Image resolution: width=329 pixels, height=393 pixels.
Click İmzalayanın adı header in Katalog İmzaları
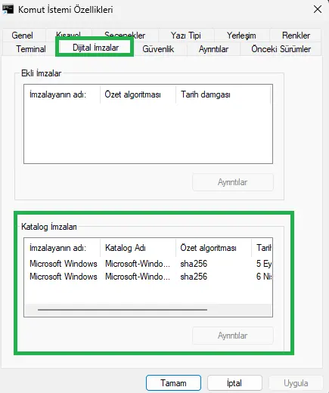(62, 248)
